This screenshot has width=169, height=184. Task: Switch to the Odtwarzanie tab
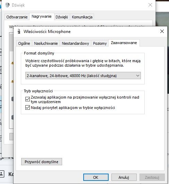(17, 17)
